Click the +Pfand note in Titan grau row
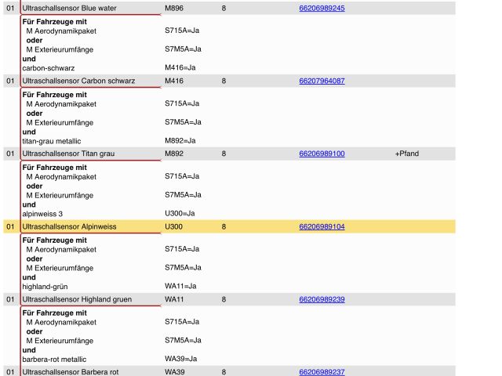The width and height of the screenshot is (502, 376). (x=407, y=154)
